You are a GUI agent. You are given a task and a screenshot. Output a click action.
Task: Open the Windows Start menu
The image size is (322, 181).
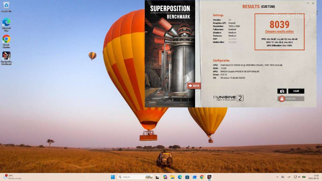tap(113, 177)
